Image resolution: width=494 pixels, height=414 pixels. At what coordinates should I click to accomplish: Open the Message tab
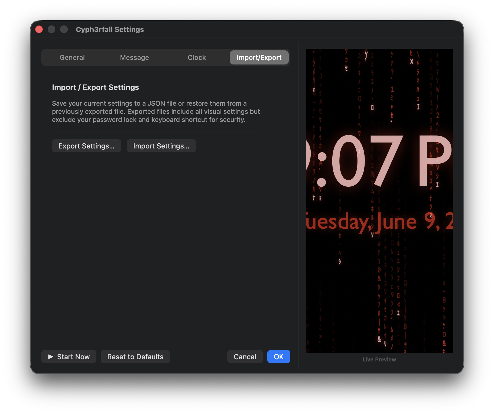point(134,57)
